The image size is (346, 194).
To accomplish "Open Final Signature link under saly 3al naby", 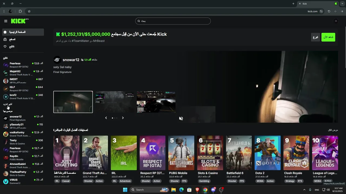I will [62, 72].
